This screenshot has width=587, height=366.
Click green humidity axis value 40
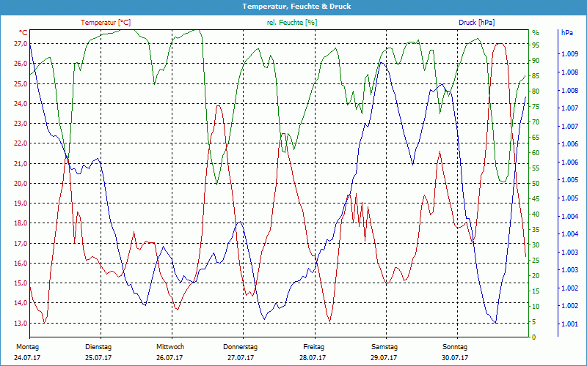tap(536, 214)
